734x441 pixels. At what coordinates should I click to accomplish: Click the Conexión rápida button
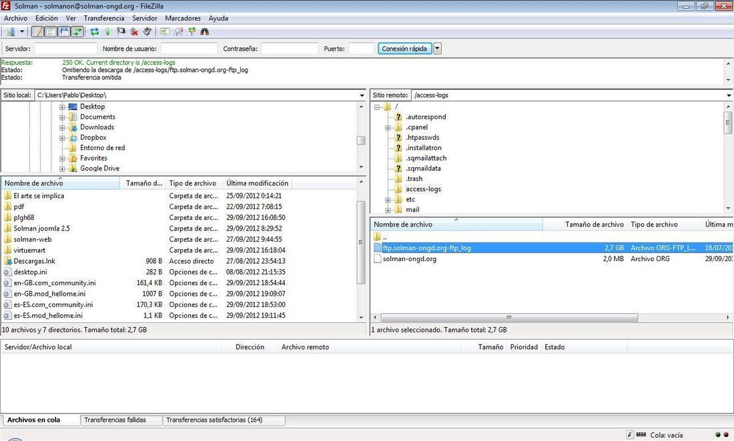pos(404,49)
